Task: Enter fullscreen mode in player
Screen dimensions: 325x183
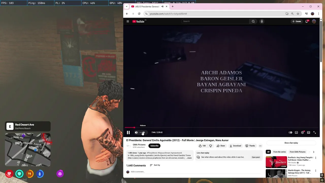Action: coord(315,132)
